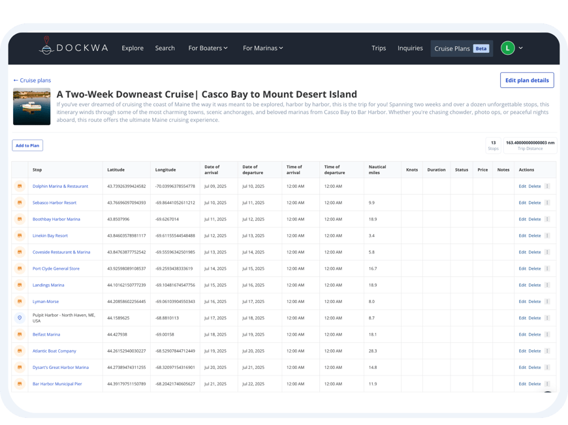568x425 pixels.
Task: Click marina icon for Atlantic Boat Company row
Action: coord(20,351)
